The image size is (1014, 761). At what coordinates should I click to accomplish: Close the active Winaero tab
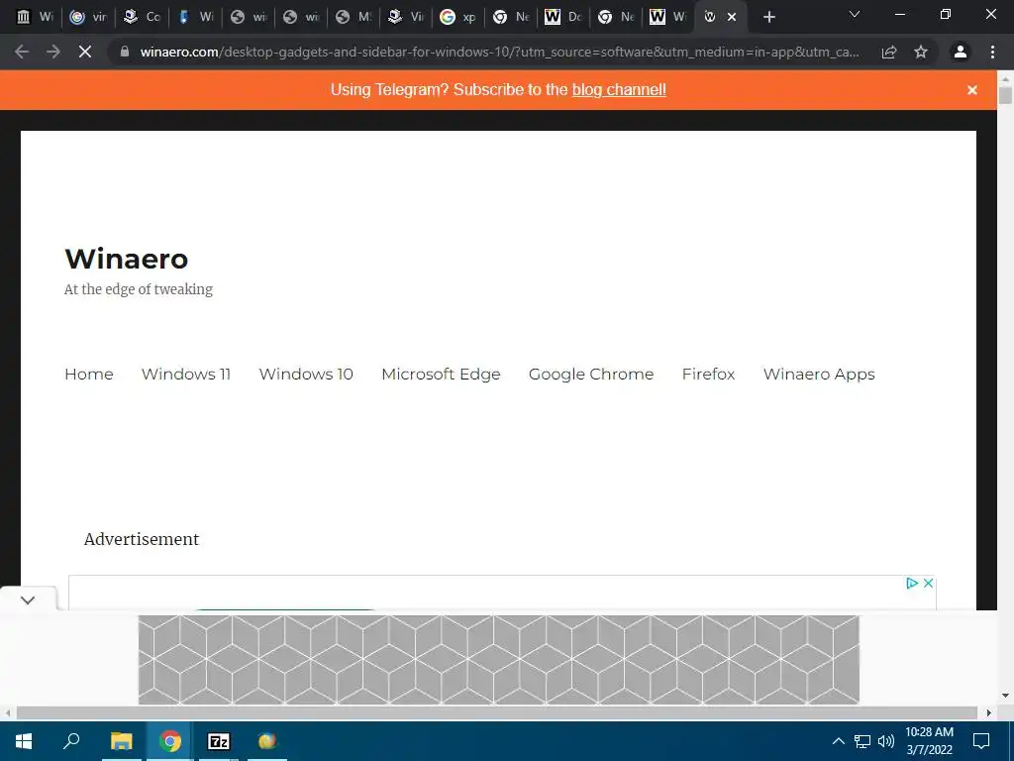pos(732,17)
